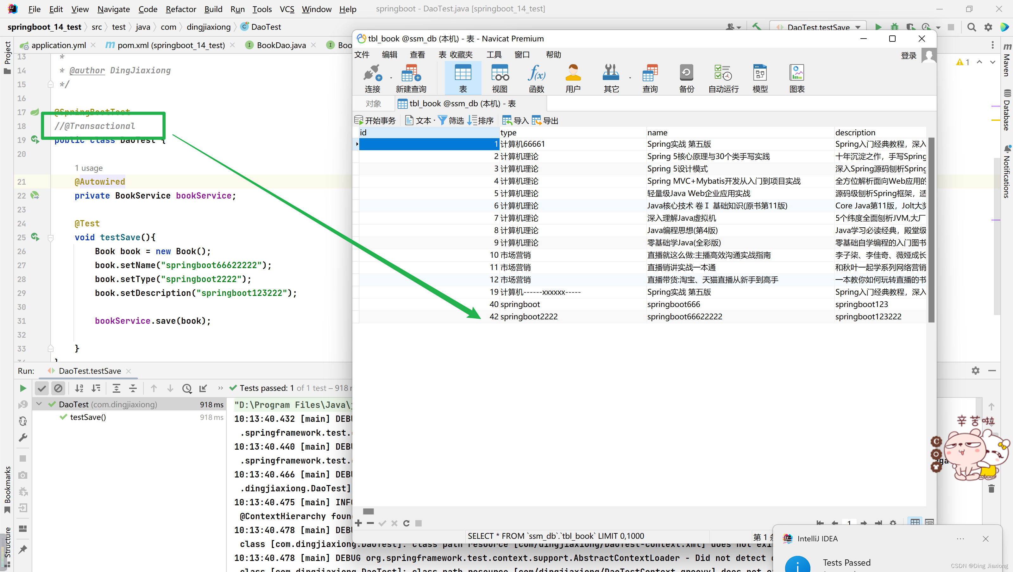The width and height of the screenshot is (1013, 572).
Task: Click Navicat add record plus icon
Action: 358,523
